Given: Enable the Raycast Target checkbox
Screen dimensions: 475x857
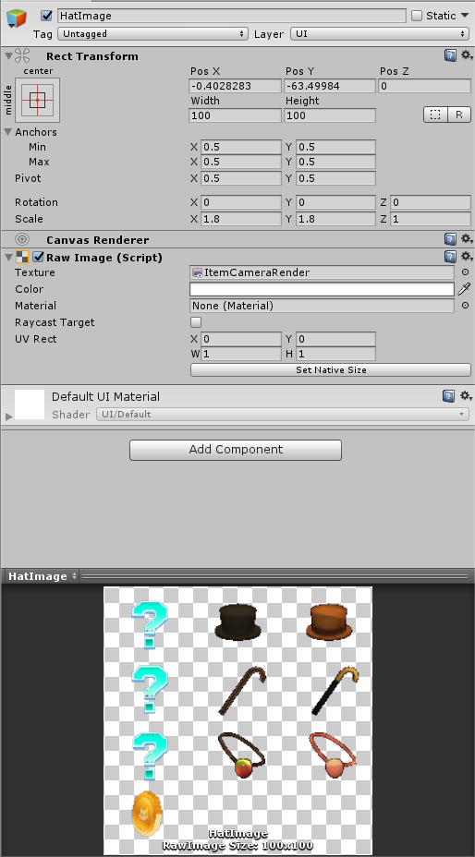Looking at the screenshot, I should tap(195, 322).
